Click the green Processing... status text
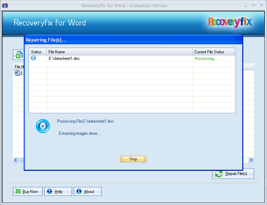 (x=205, y=58)
